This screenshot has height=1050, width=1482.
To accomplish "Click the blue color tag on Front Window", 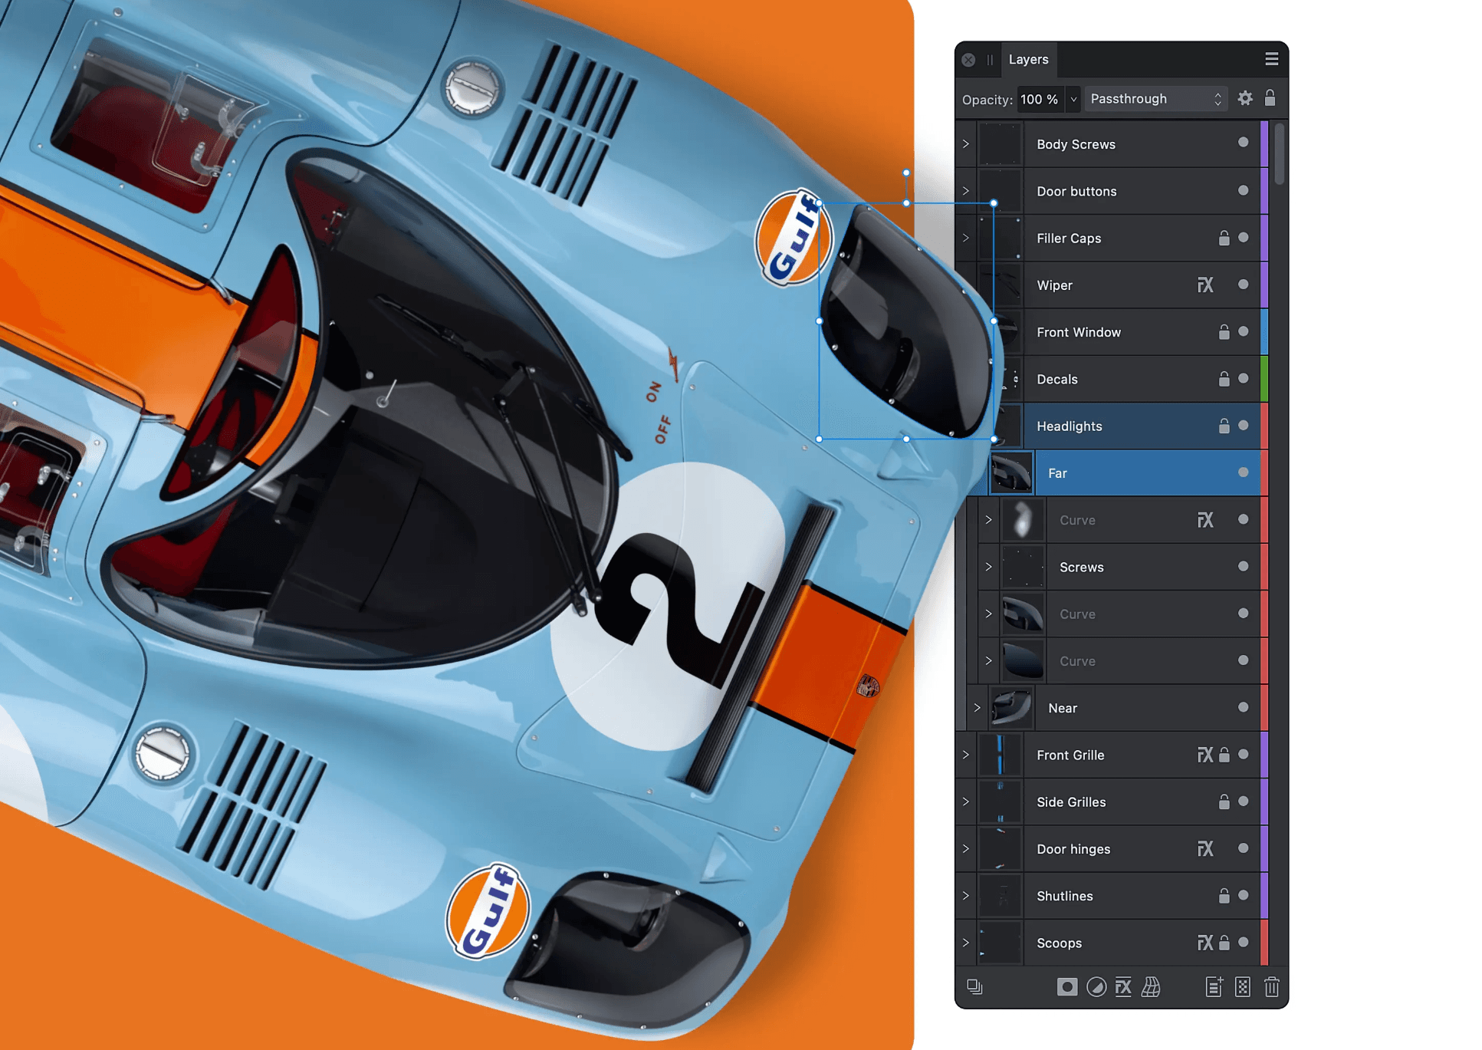I will (x=1264, y=332).
